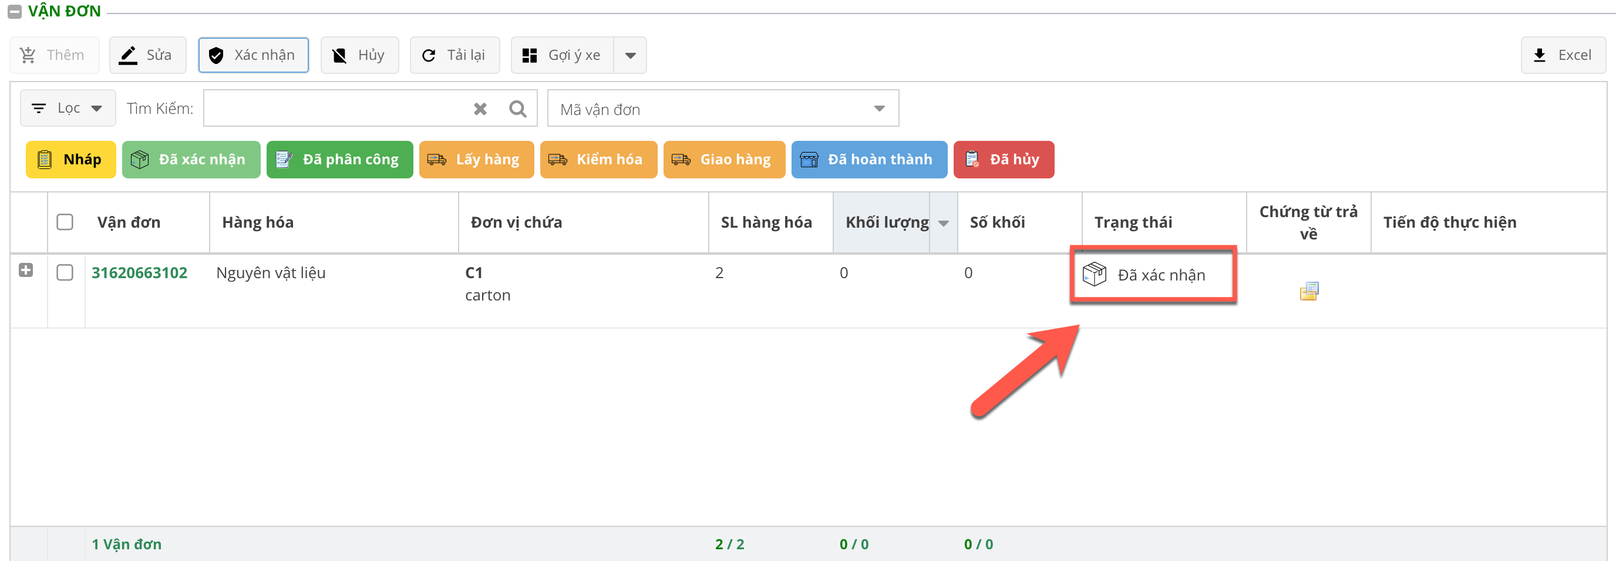This screenshot has width=1616, height=561.
Task: Tick the select-all header checkbox
Action: coord(65,222)
